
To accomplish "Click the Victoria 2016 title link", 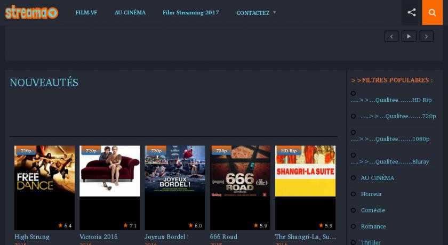I will point(99,236).
